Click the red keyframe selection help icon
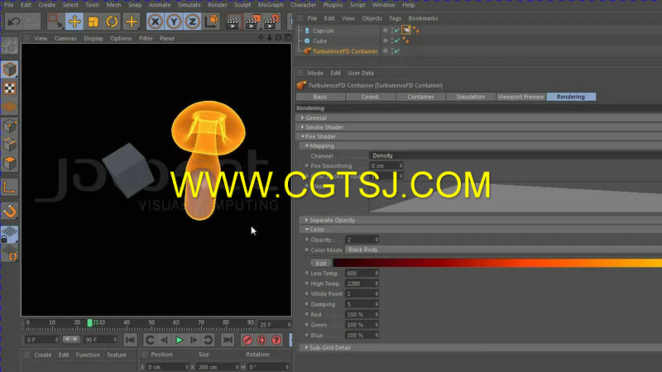This screenshot has height=372, width=662. click(x=276, y=340)
